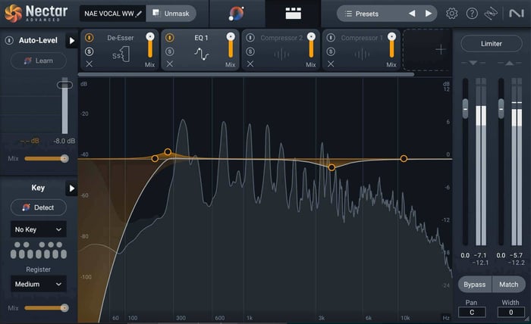Viewport: 531px width, 324px height.
Task: Select the Compressor 1 waveform icon
Action: (x=362, y=55)
